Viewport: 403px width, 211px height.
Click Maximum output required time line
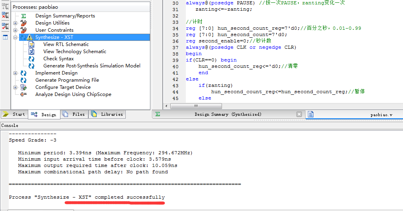pyautogui.click(x=97, y=166)
